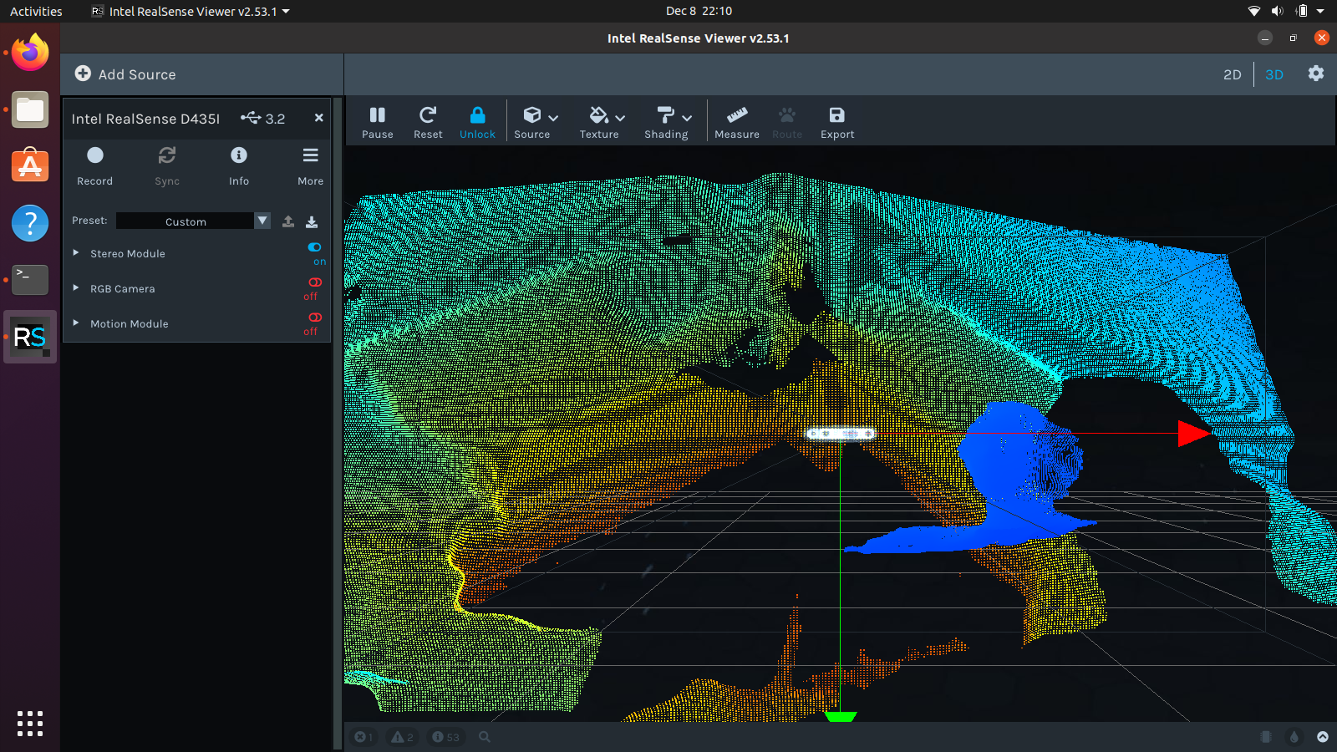Save preset to file download icon
Viewport: 1337px width, 752px height.
pyautogui.click(x=312, y=221)
